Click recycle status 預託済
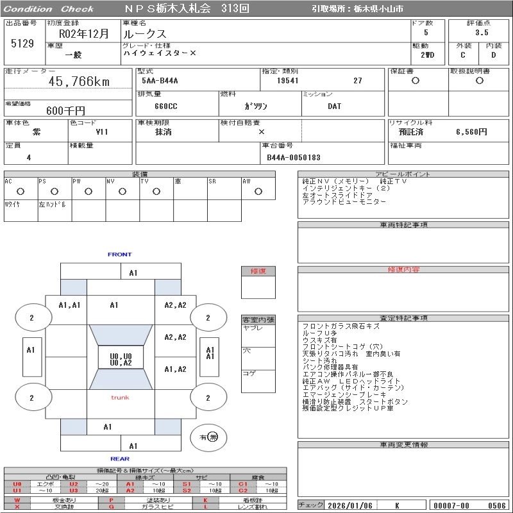The image size is (513, 513). click(x=411, y=132)
